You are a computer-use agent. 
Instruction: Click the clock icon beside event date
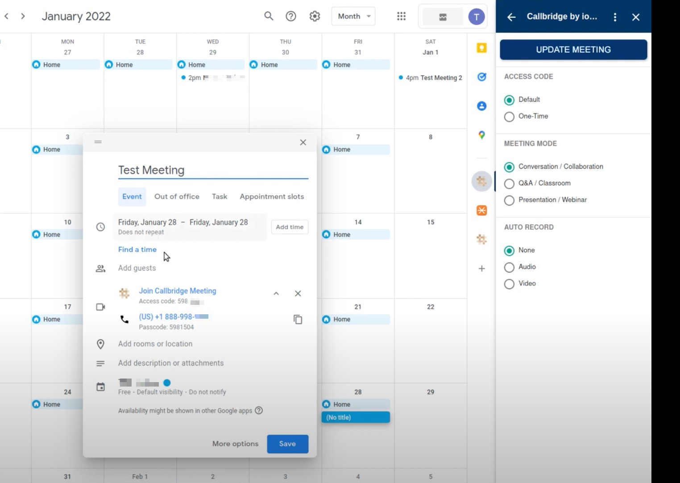(x=100, y=227)
